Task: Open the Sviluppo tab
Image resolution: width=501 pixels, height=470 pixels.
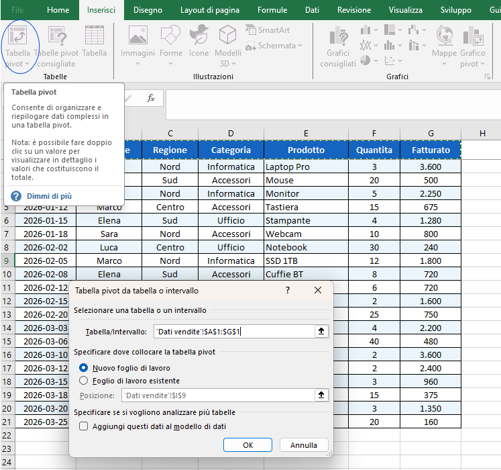Action: [455, 10]
